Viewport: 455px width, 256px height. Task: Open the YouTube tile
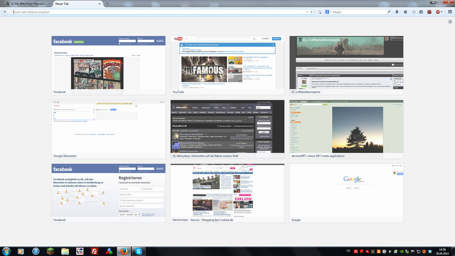227,65
